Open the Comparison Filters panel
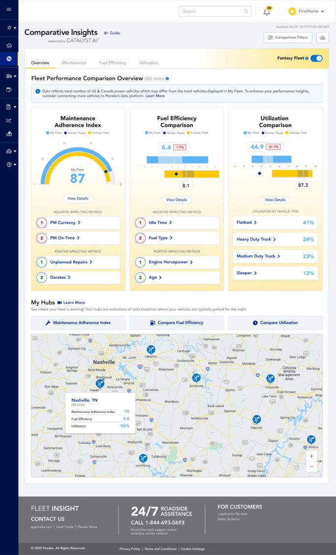This screenshot has width=336, height=555. click(x=288, y=37)
